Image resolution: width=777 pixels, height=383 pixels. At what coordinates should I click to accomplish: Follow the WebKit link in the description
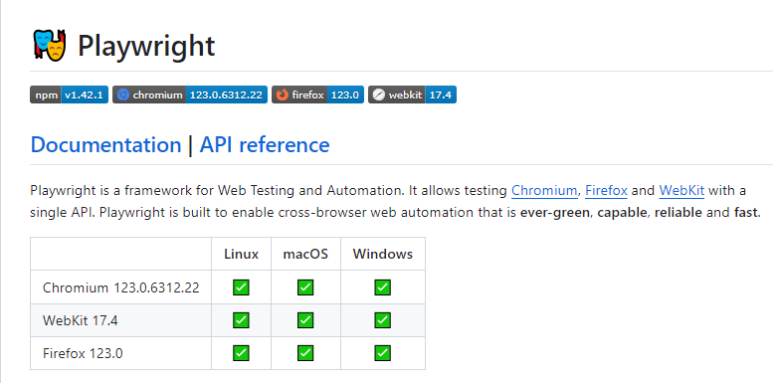[x=681, y=191]
